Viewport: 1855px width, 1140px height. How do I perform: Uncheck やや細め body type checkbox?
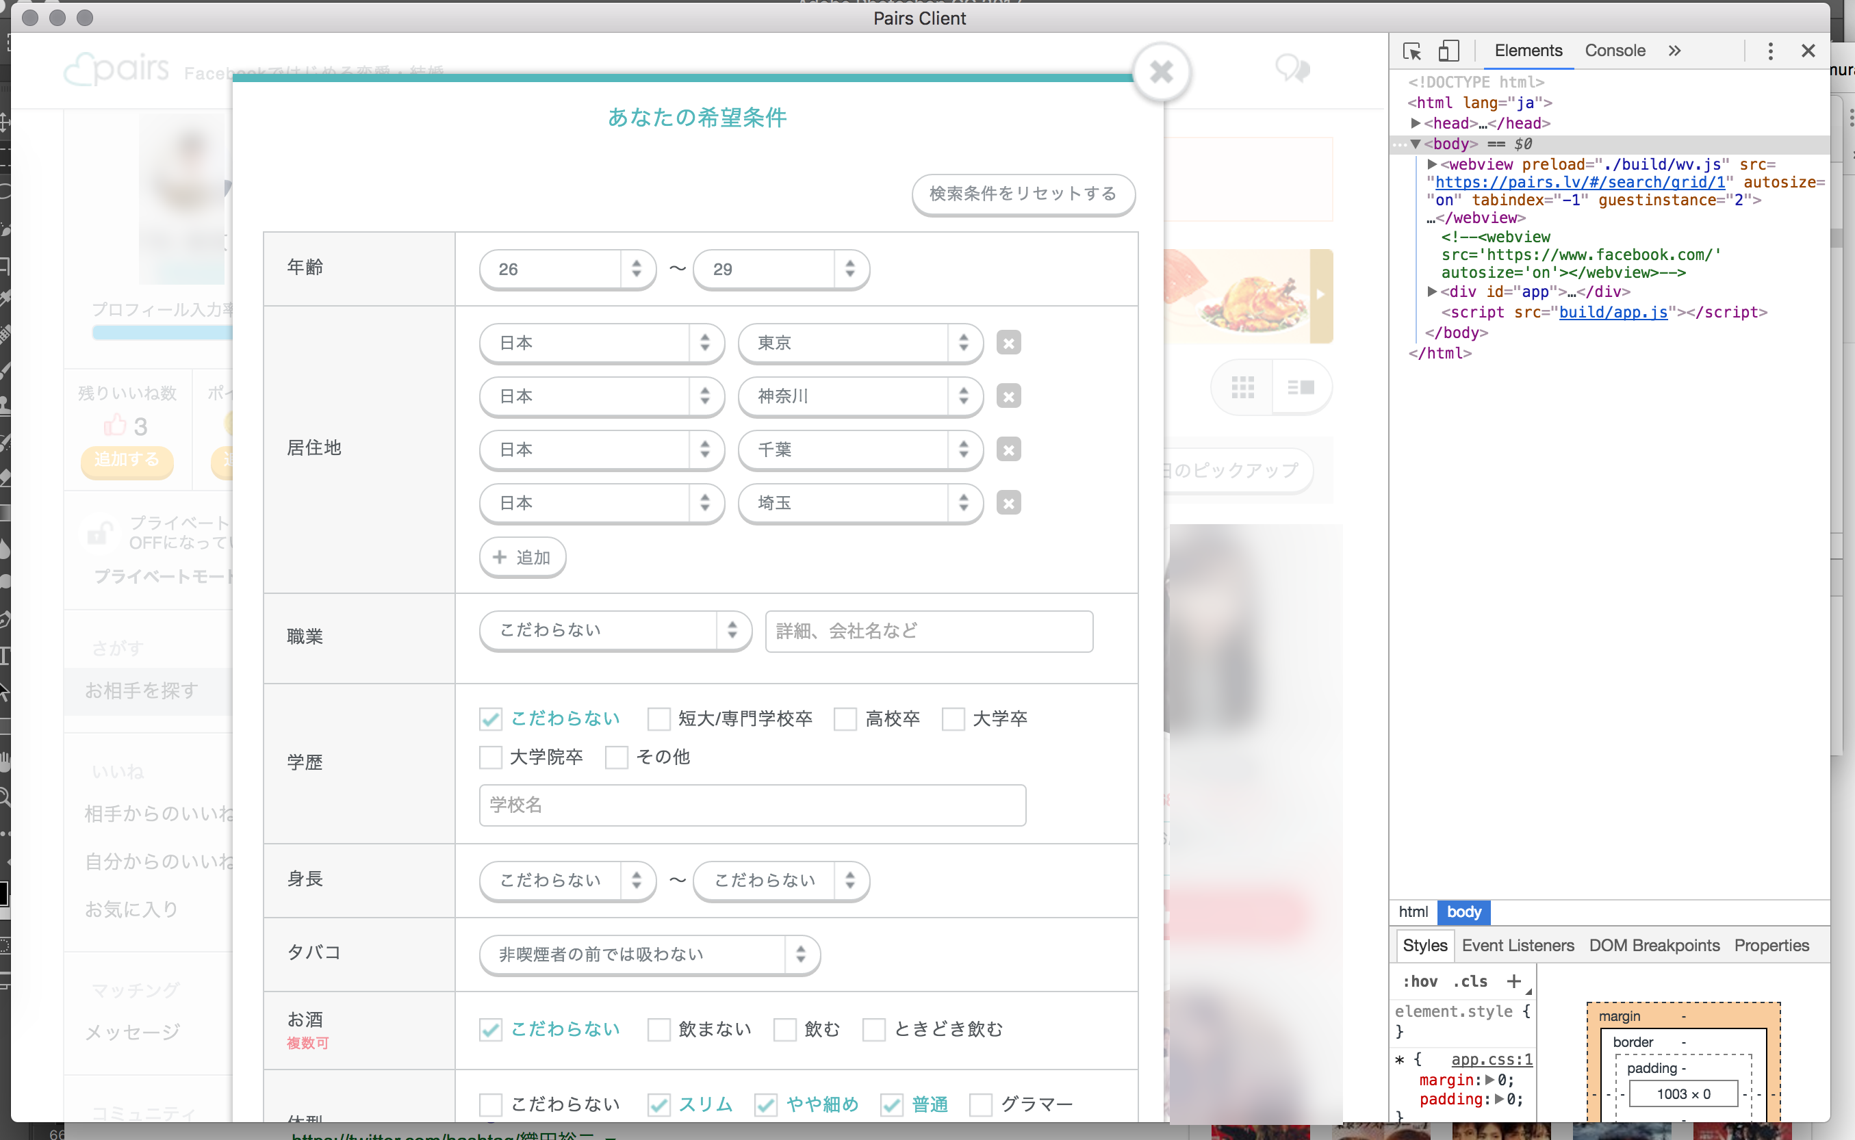click(x=766, y=1104)
